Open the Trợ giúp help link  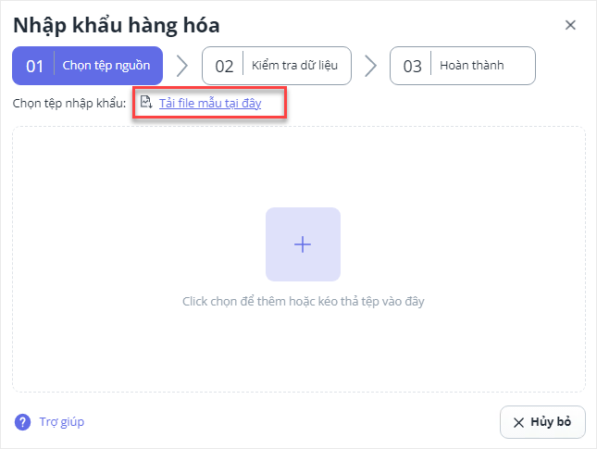62,422
